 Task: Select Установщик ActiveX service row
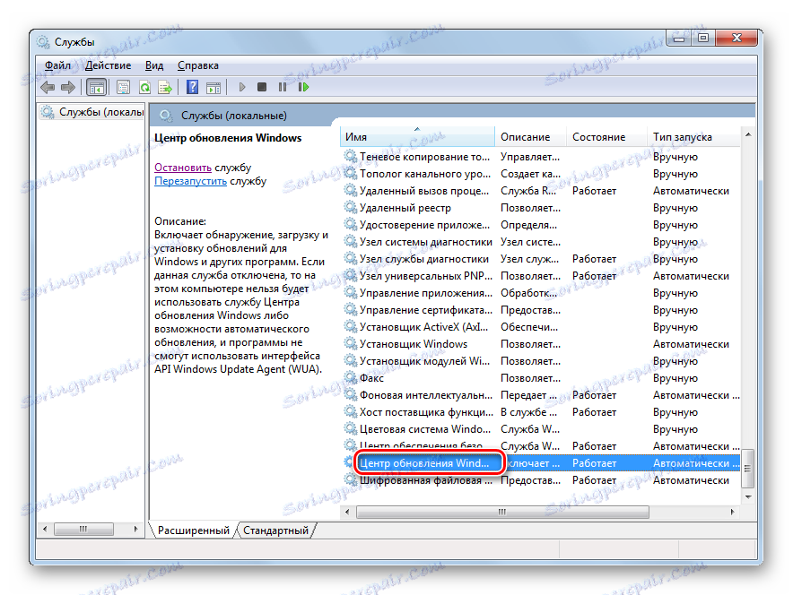tap(541, 327)
